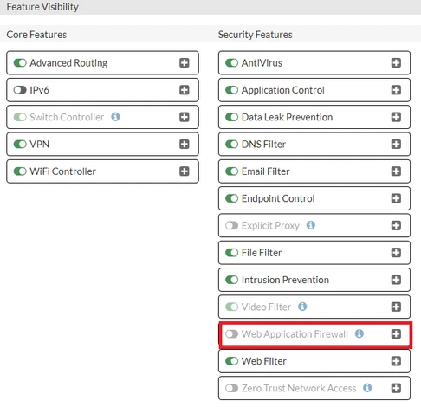Screen dimensions: 421x407
Task: Click plus icon on Advanced Routing row
Action: coord(185,62)
